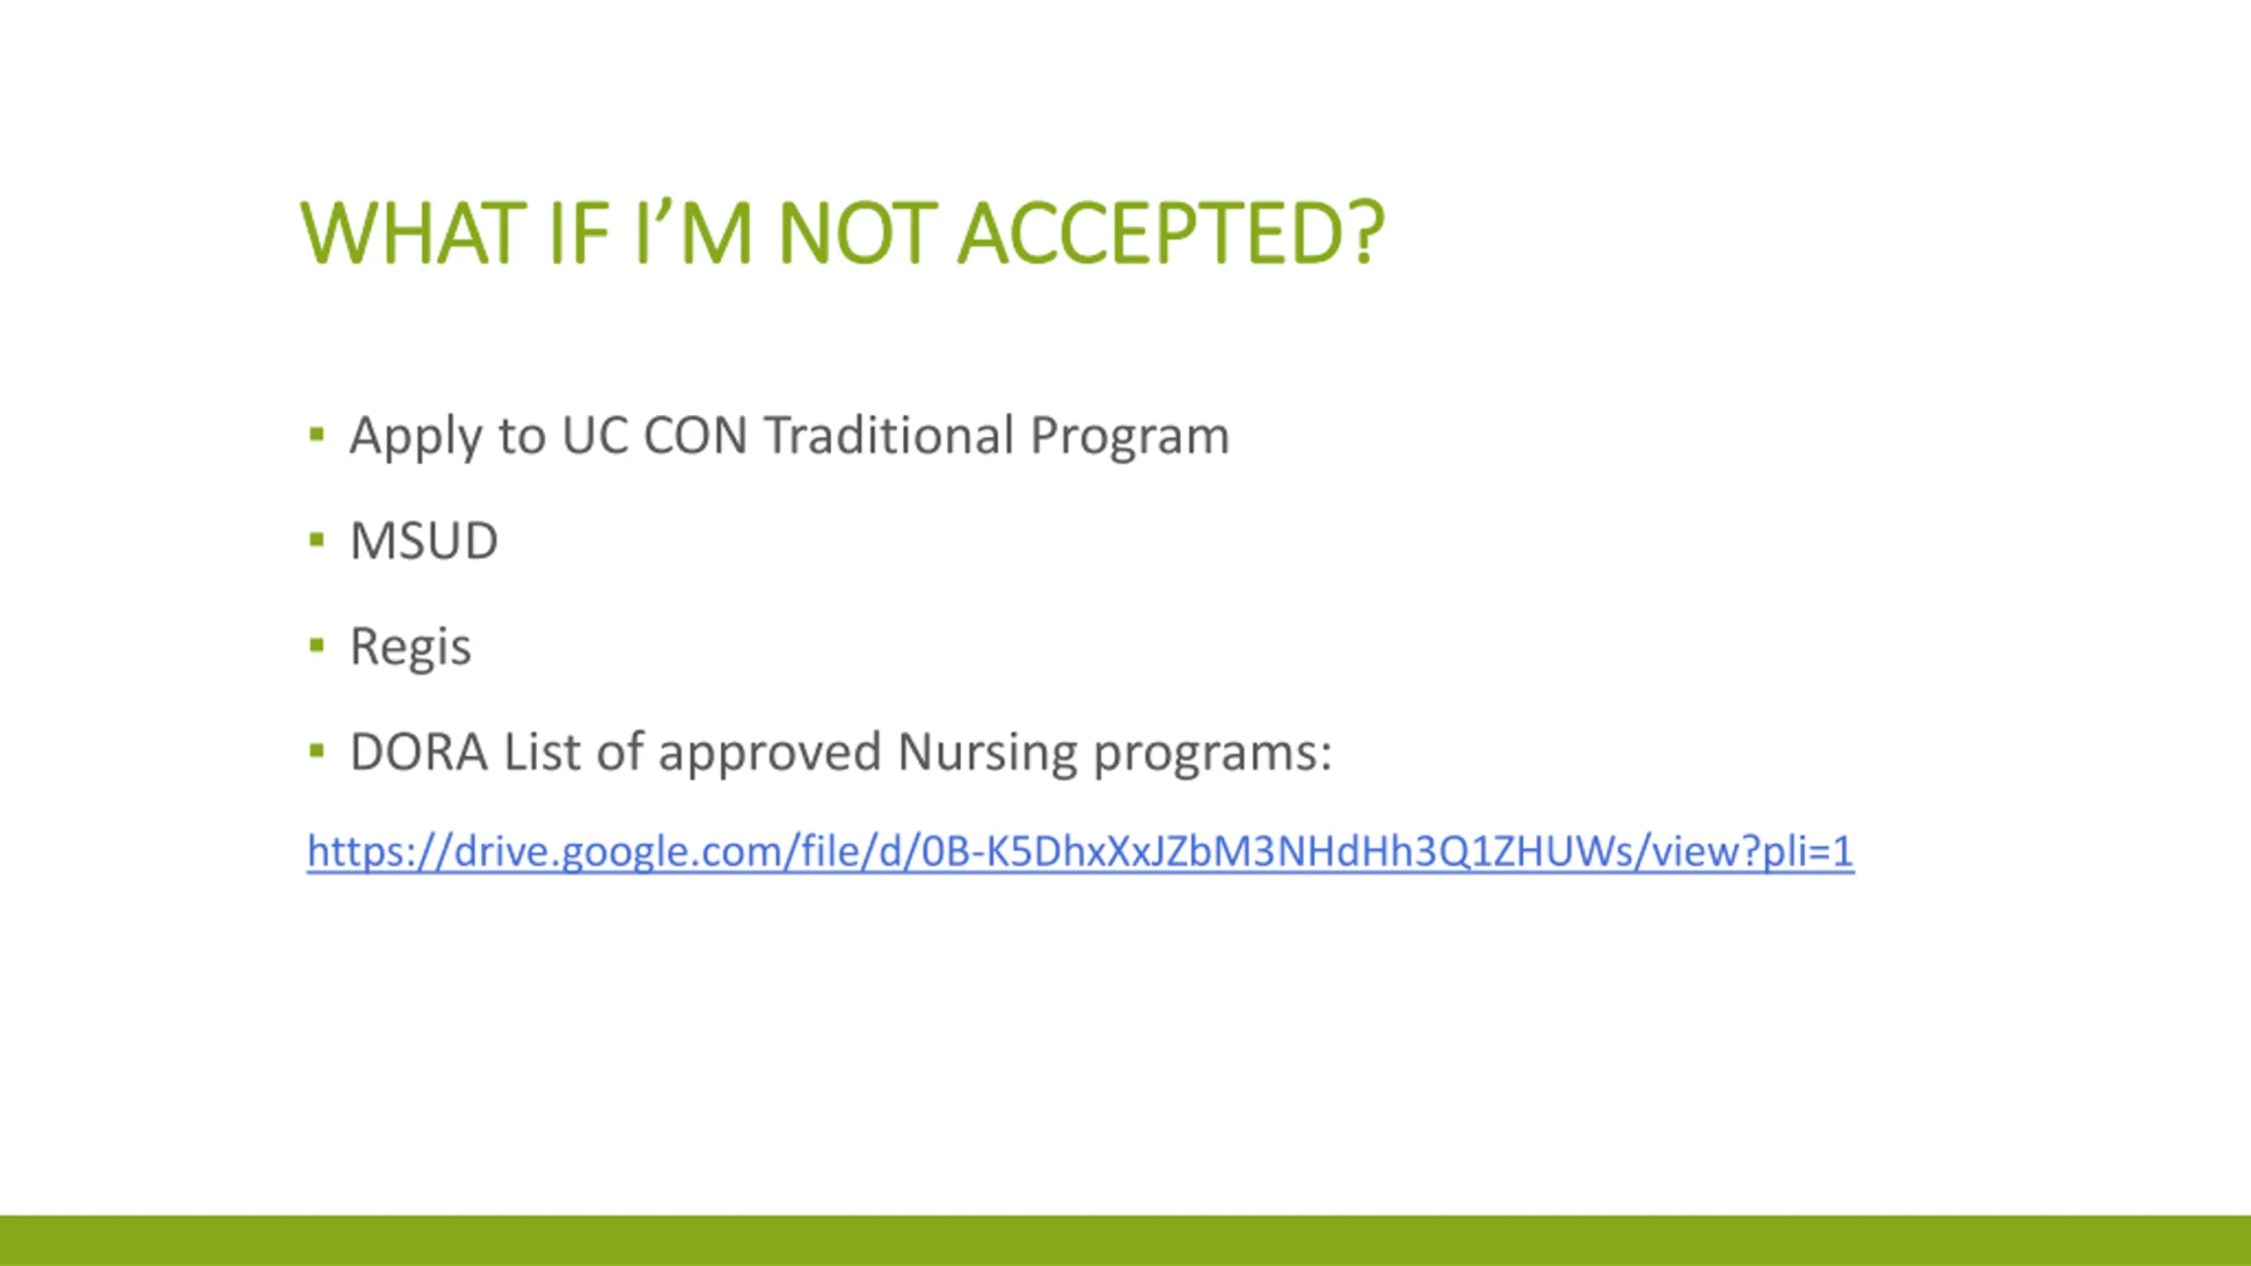Click the green bullet marker beside 'Apply to UC CON'
2251x1266 pixels.
(317, 434)
